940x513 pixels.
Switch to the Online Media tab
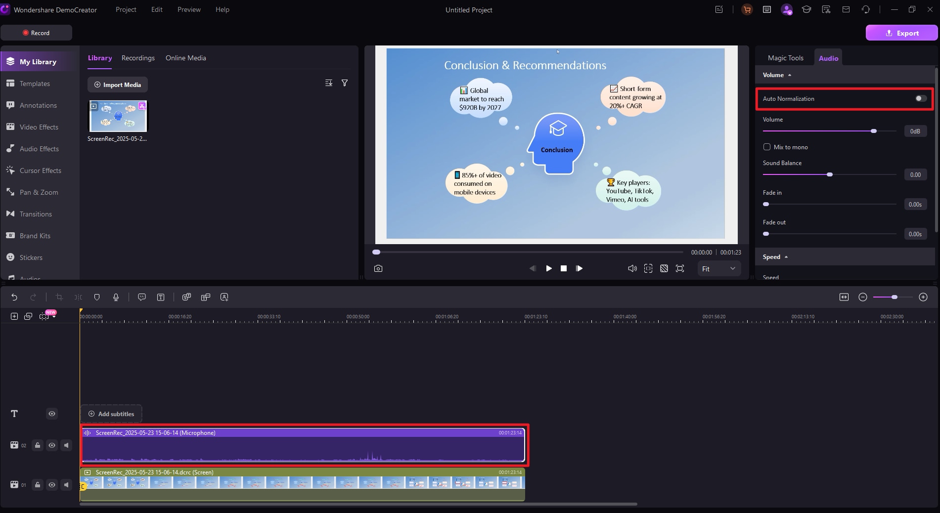[186, 58]
